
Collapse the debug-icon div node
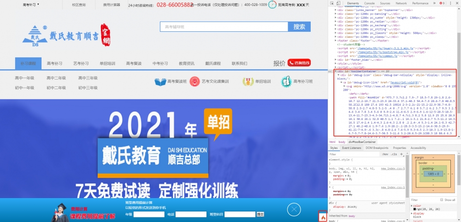point(338,75)
